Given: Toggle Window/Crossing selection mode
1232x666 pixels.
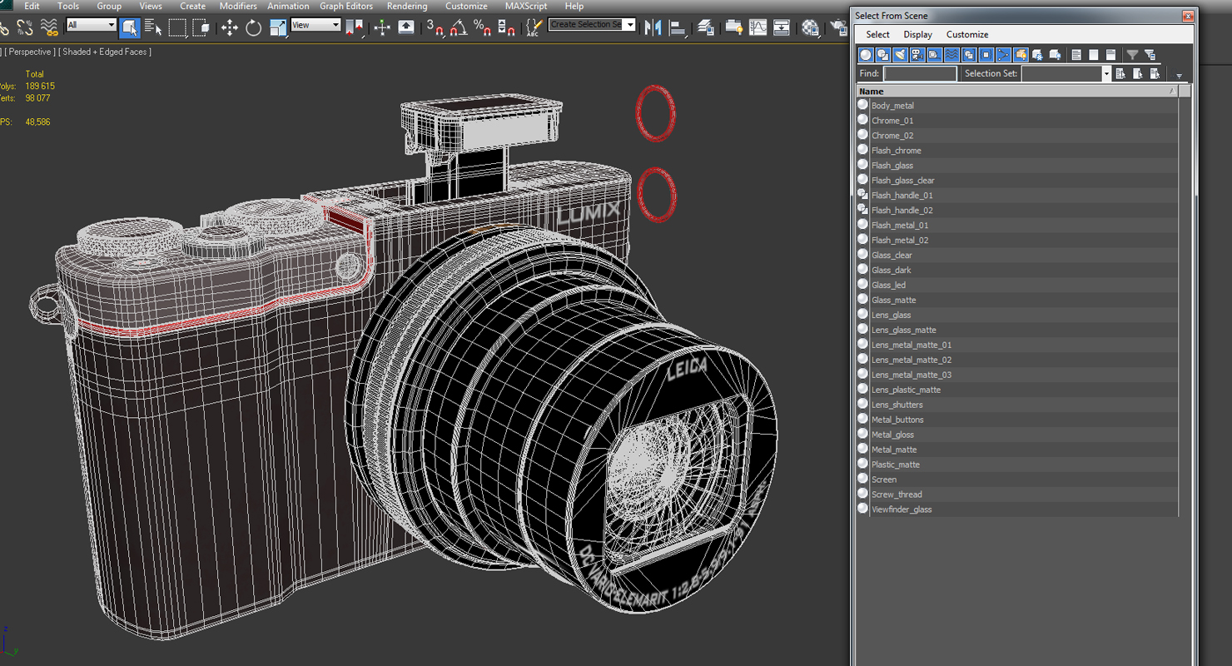Looking at the screenshot, I should tap(201, 27).
